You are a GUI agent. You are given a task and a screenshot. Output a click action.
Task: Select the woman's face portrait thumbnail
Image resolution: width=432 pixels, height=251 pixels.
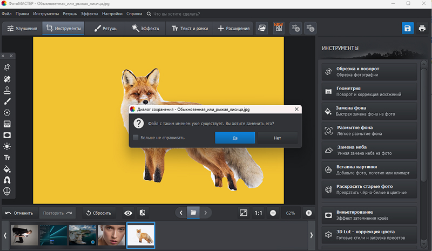click(111, 235)
